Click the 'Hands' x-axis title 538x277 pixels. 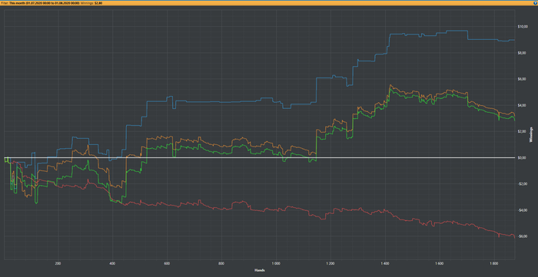point(260,270)
